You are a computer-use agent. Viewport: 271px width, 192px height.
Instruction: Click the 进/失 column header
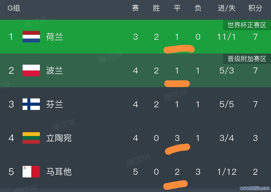227,8
